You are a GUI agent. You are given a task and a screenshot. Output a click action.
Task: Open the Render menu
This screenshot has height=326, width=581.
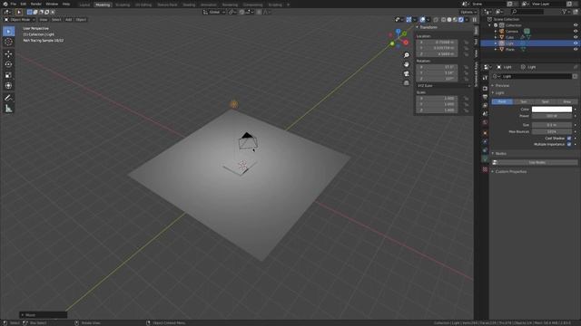click(36, 4)
